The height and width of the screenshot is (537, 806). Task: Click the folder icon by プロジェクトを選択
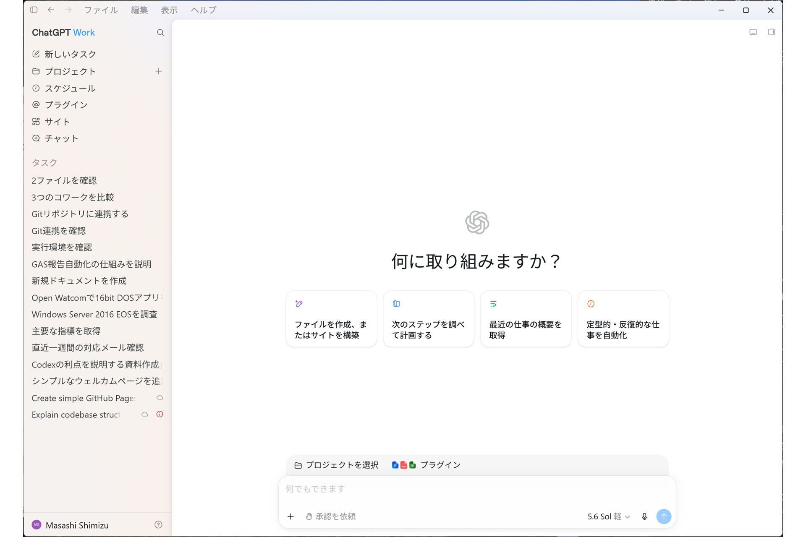coord(298,465)
